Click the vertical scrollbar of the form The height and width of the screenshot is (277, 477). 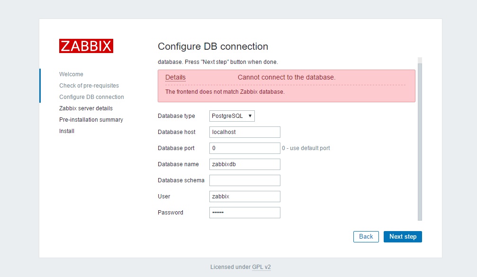(x=420, y=142)
